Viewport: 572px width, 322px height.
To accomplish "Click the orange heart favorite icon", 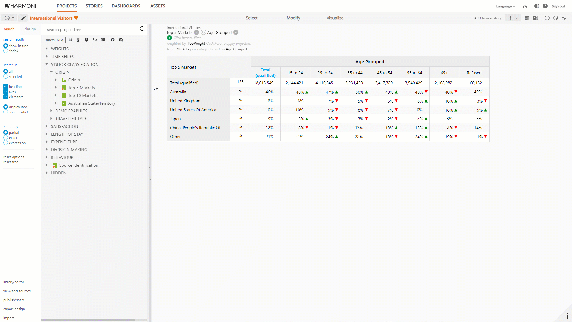I will (x=76, y=18).
